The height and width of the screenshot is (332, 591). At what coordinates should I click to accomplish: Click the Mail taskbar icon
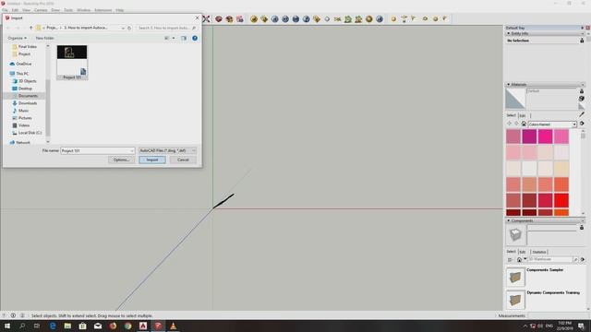pos(98,326)
